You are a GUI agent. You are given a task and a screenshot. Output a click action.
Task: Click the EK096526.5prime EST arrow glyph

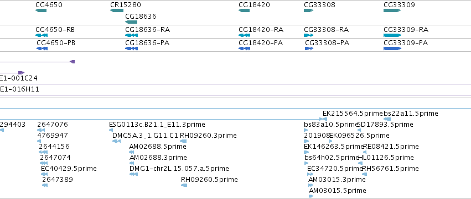[x=331, y=141]
